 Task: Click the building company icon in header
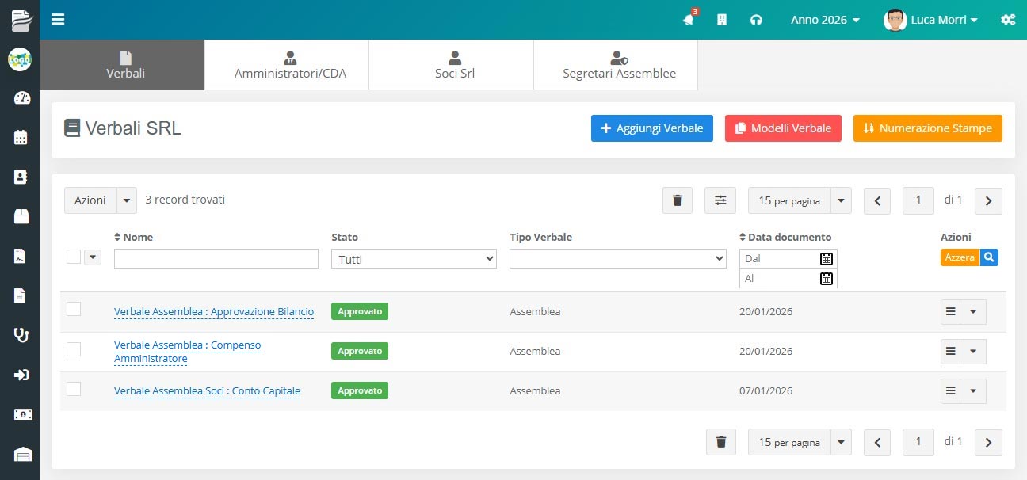[x=722, y=20]
